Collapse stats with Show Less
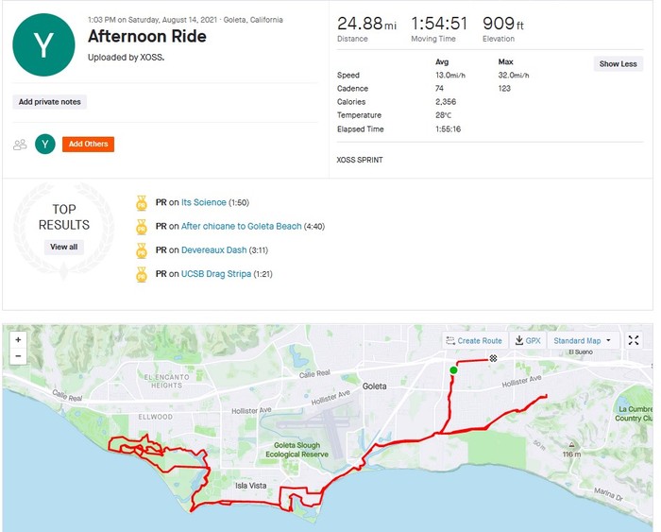 (618, 64)
